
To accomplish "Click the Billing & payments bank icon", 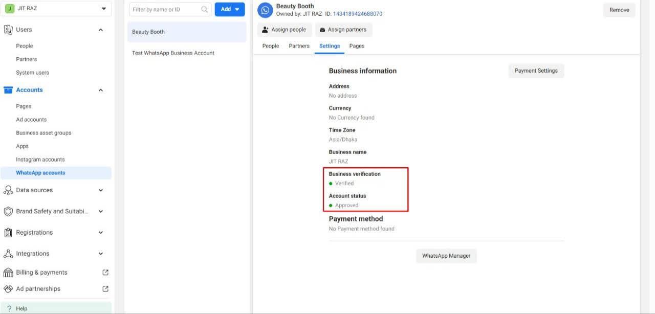I will click(x=8, y=273).
